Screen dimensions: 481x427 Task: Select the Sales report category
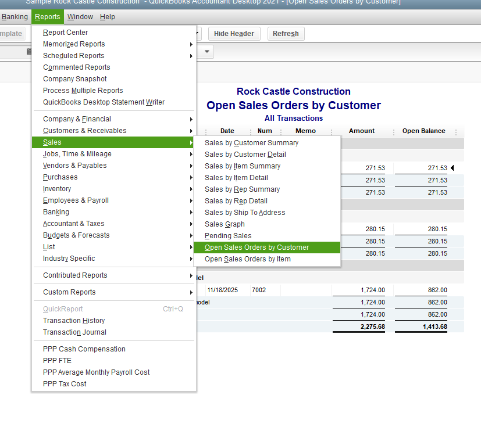(x=114, y=142)
